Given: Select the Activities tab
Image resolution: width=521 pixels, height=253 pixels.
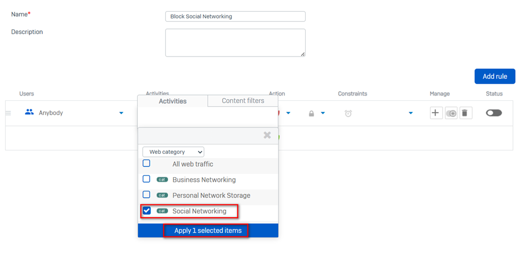Looking at the screenshot, I should (173, 101).
